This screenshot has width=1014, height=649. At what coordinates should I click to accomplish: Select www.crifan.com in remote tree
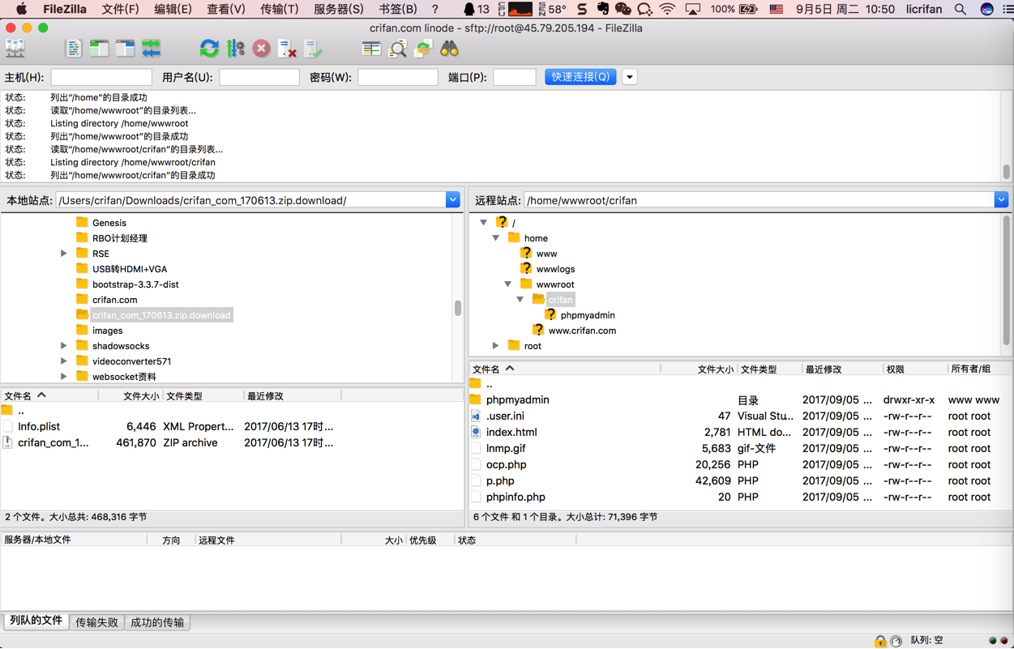point(582,331)
